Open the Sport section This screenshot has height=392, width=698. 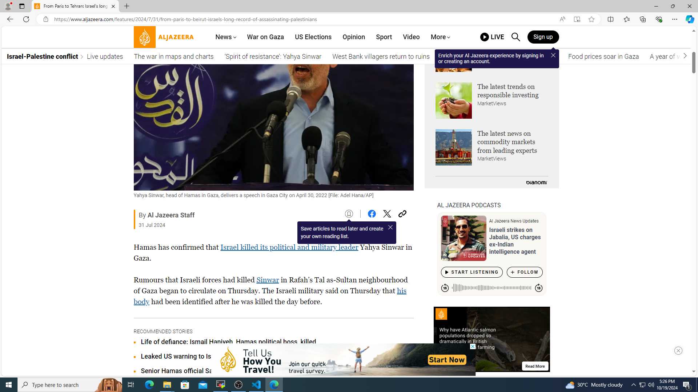point(384,37)
